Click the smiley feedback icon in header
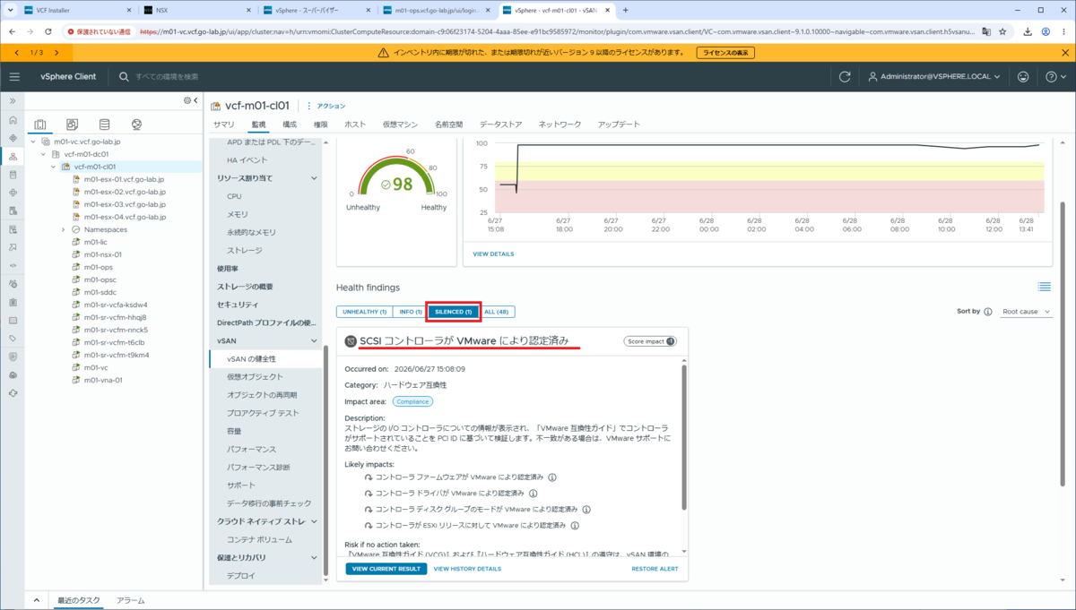Viewport: 1076px width, 610px height. click(1023, 77)
